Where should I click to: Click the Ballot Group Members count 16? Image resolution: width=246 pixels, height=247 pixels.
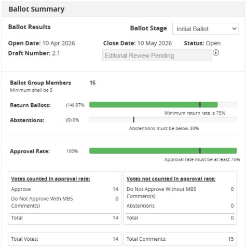(92, 83)
